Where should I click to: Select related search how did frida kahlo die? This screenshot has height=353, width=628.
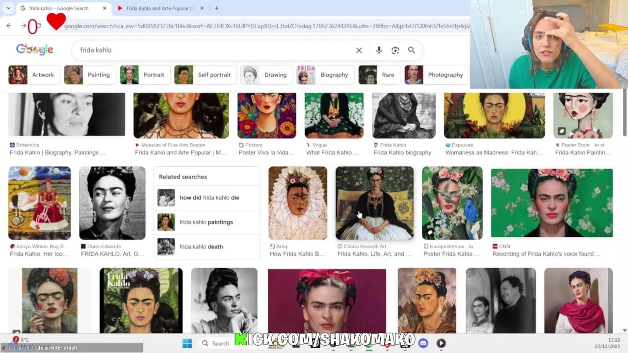click(207, 198)
